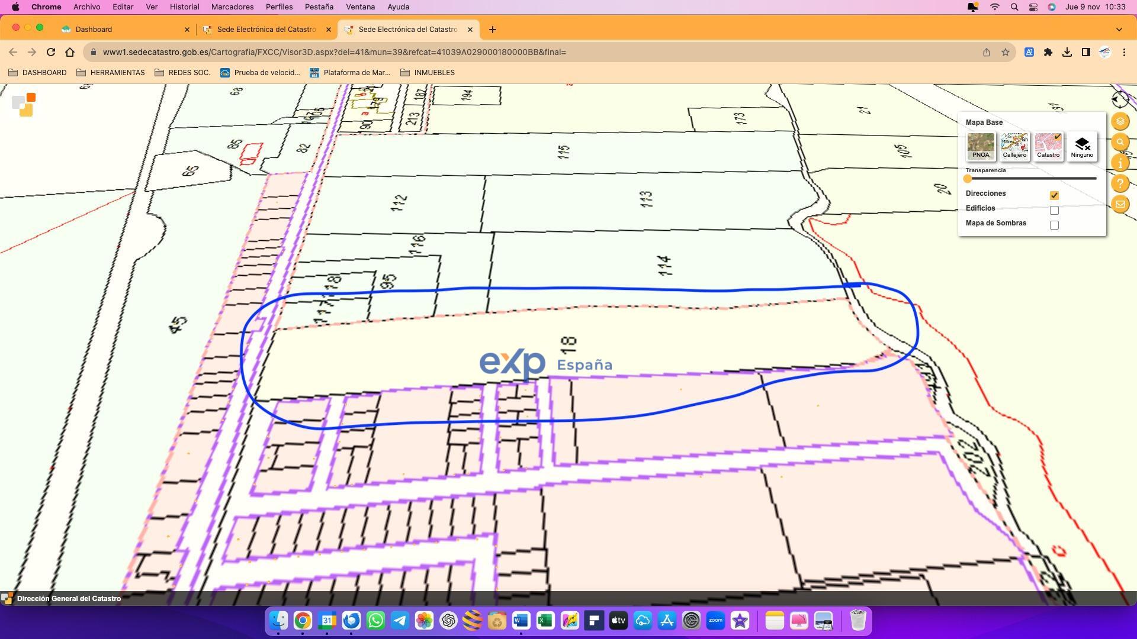Click the Dirección General del Catastro footer text
The image size is (1137, 639).
(x=69, y=599)
